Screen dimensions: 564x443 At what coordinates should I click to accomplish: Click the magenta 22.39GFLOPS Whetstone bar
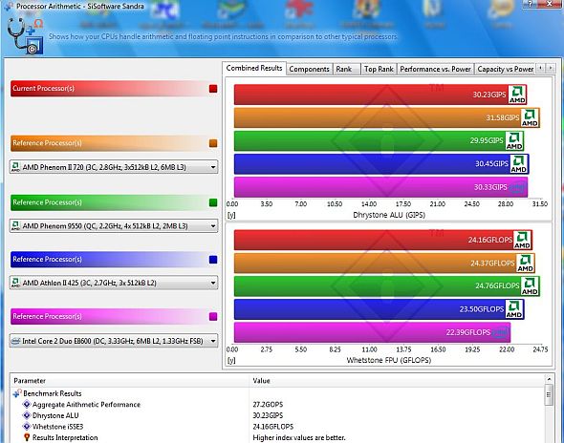[x=372, y=332]
